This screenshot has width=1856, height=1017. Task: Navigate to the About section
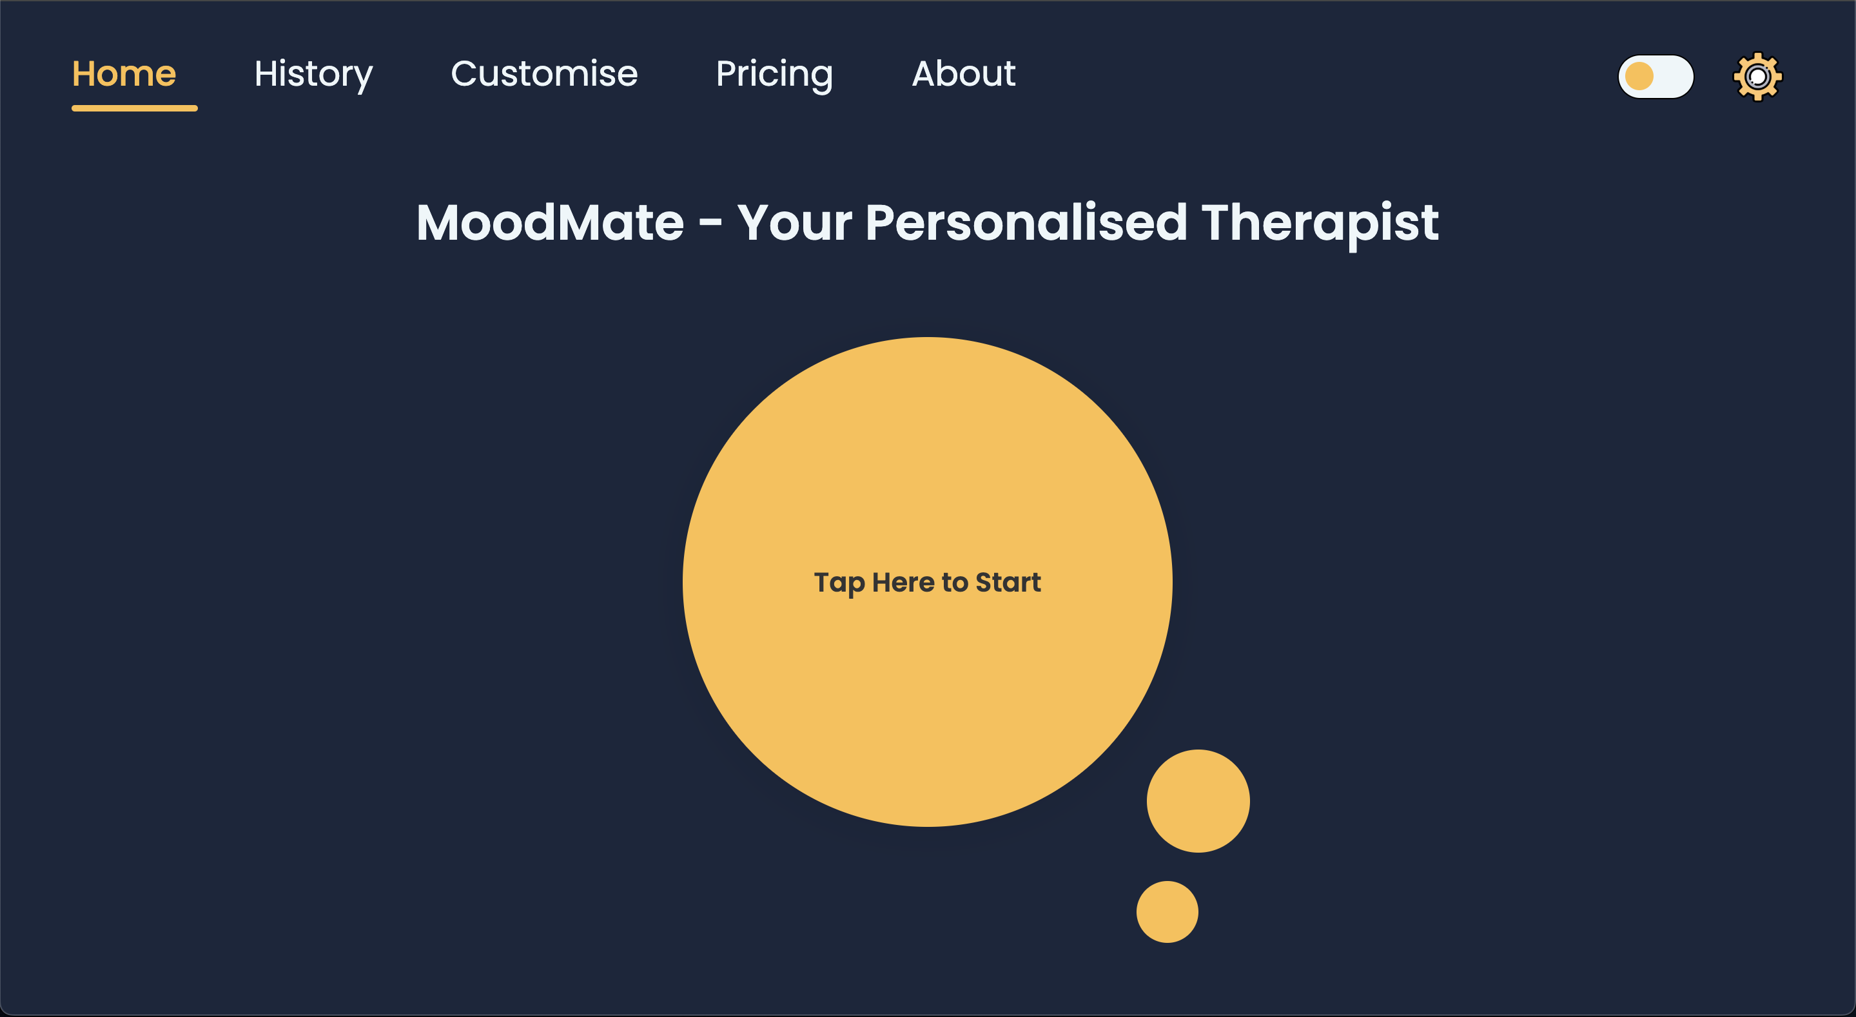point(963,73)
